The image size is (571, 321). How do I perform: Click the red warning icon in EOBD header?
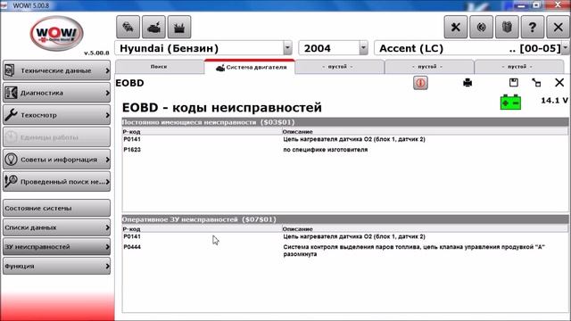pyautogui.click(x=420, y=83)
